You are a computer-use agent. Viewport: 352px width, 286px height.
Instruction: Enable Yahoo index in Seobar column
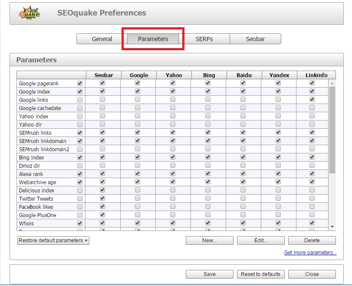click(102, 116)
